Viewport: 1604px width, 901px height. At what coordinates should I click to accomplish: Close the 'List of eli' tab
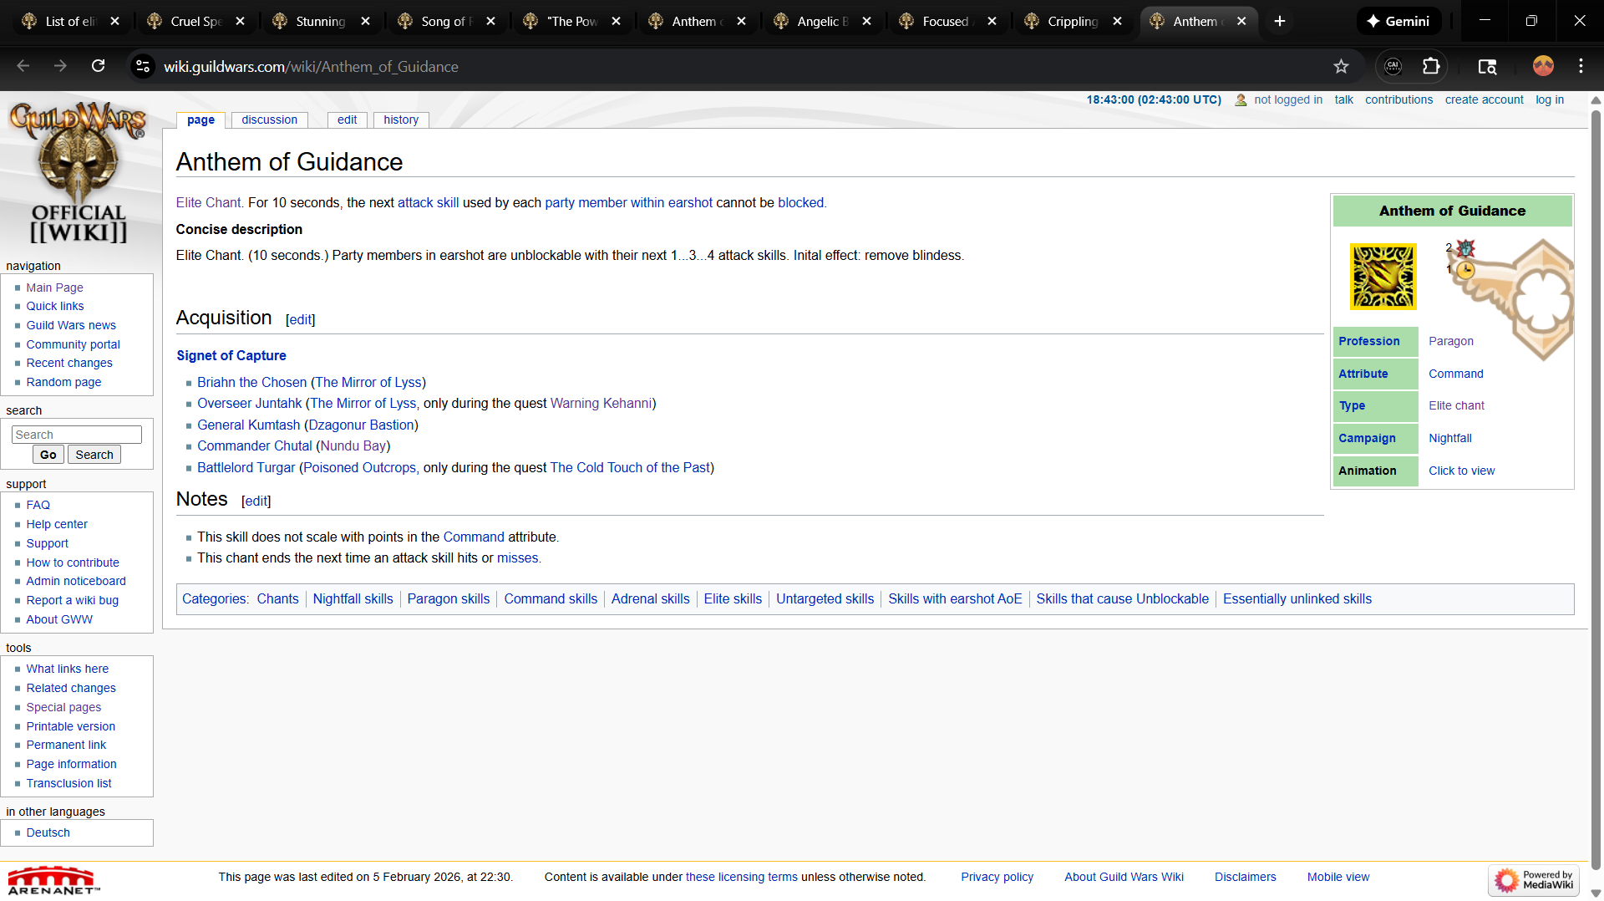coord(114,21)
